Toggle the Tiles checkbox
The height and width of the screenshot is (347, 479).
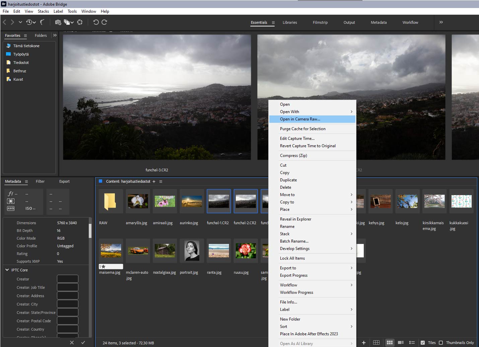pos(423,342)
